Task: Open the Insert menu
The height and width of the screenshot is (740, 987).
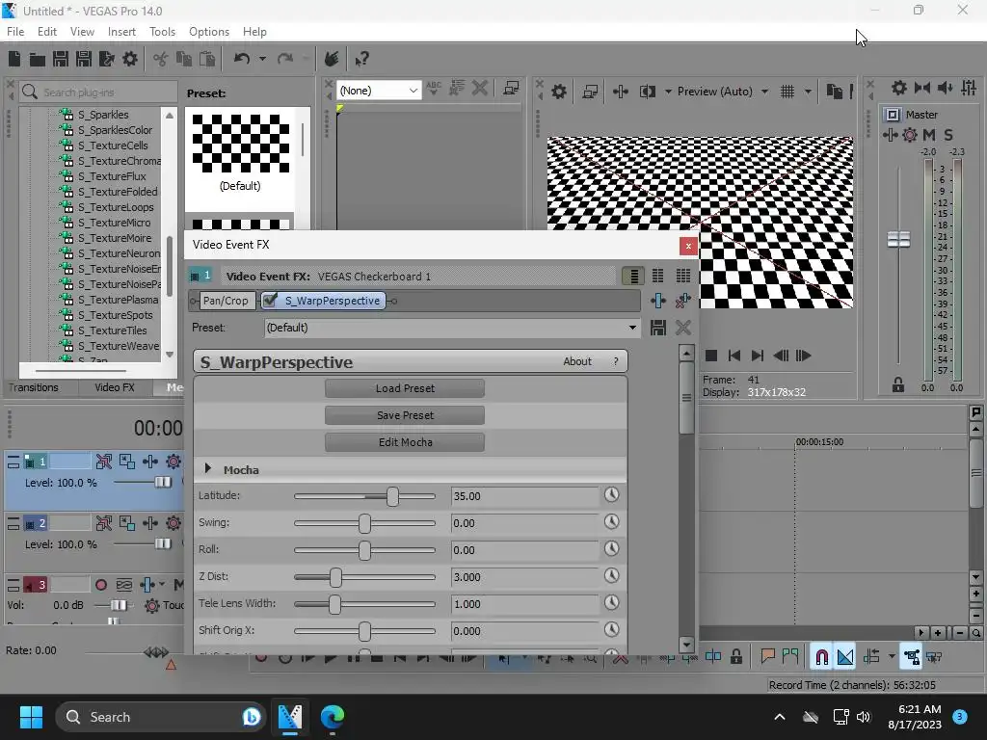Action: click(121, 32)
